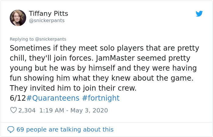The width and height of the screenshot is (213, 137).
Task: Like the tweet with the heart icon
Action: coord(13,110)
